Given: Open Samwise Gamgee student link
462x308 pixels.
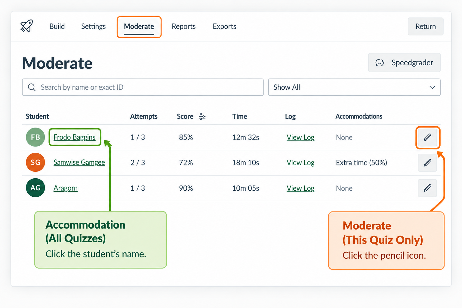Looking at the screenshot, I should [x=79, y=162].
